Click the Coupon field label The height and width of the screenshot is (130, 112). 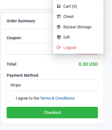[x=14, y=38]
